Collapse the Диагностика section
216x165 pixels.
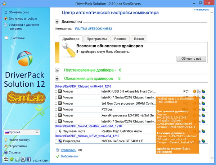coord(57,22)
